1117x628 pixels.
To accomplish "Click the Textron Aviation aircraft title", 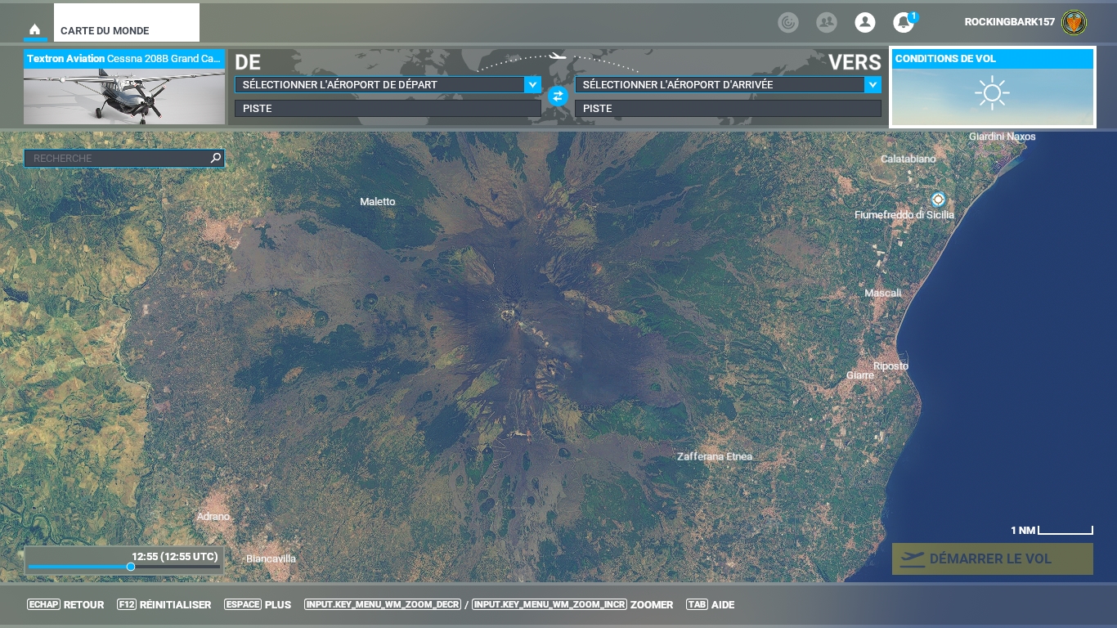I will tap(124, 59).
